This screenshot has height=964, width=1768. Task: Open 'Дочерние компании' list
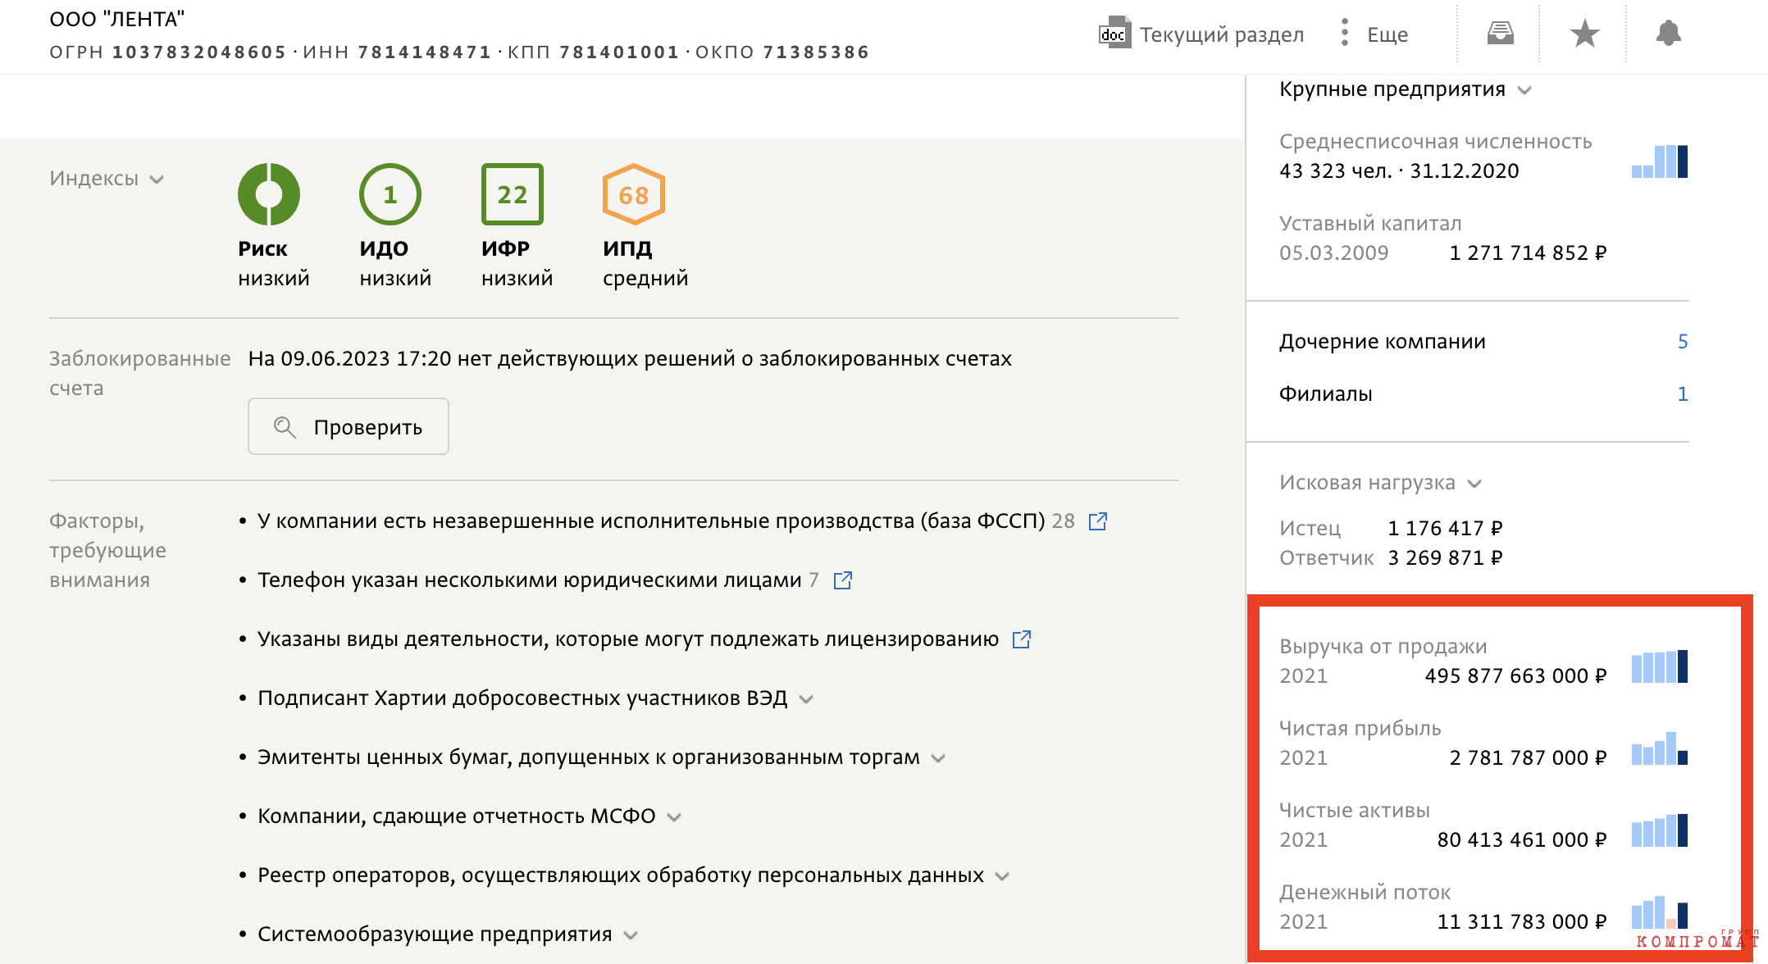click(x=1383, y=341)
